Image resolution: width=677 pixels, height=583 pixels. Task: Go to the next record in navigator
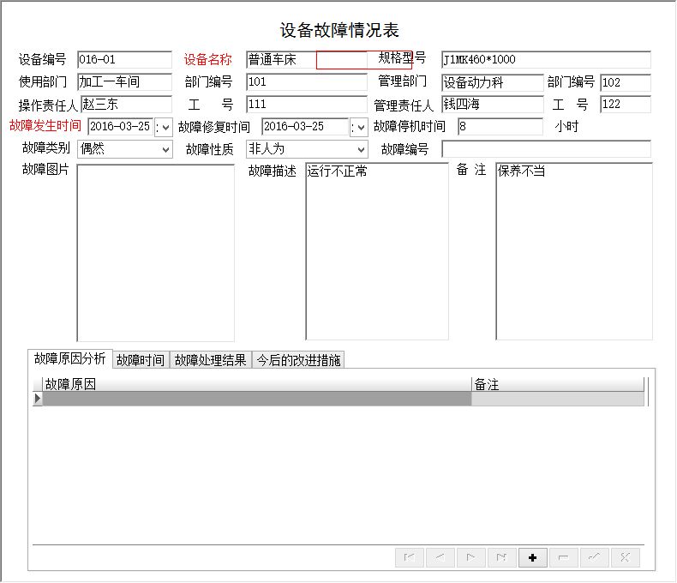point(470,557)
